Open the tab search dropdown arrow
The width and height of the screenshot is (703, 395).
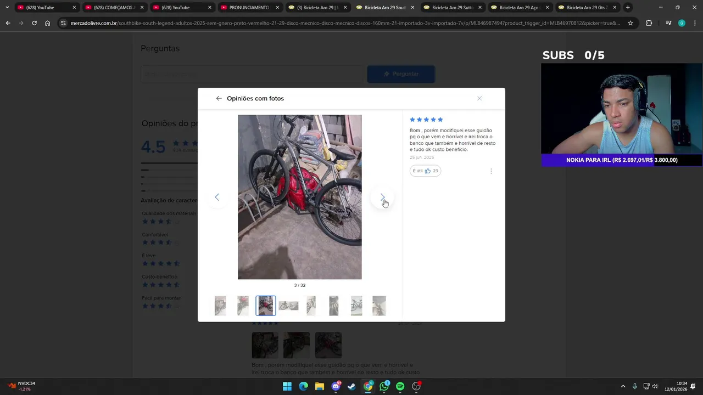click(7, 7)
